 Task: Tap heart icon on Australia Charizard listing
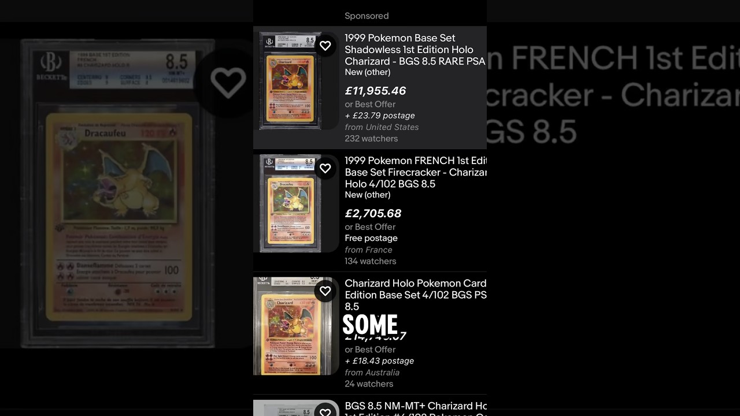325,291
